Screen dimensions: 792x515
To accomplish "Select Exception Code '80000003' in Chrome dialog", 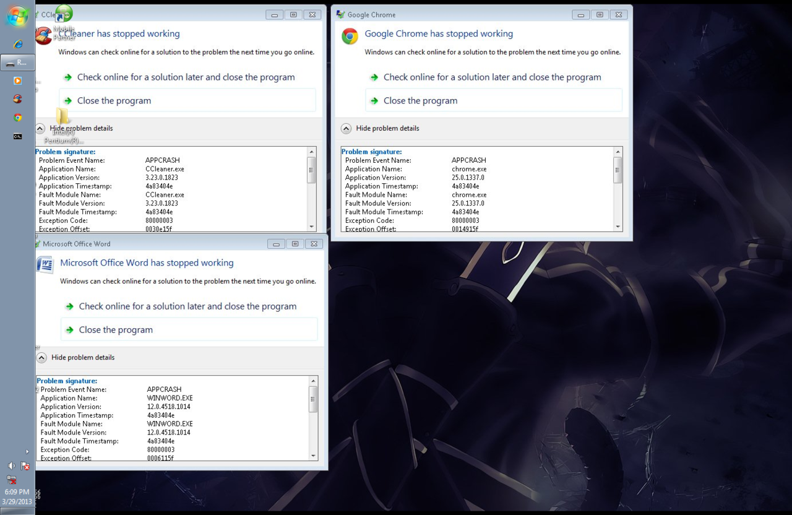I will click(x=465, y=220).
